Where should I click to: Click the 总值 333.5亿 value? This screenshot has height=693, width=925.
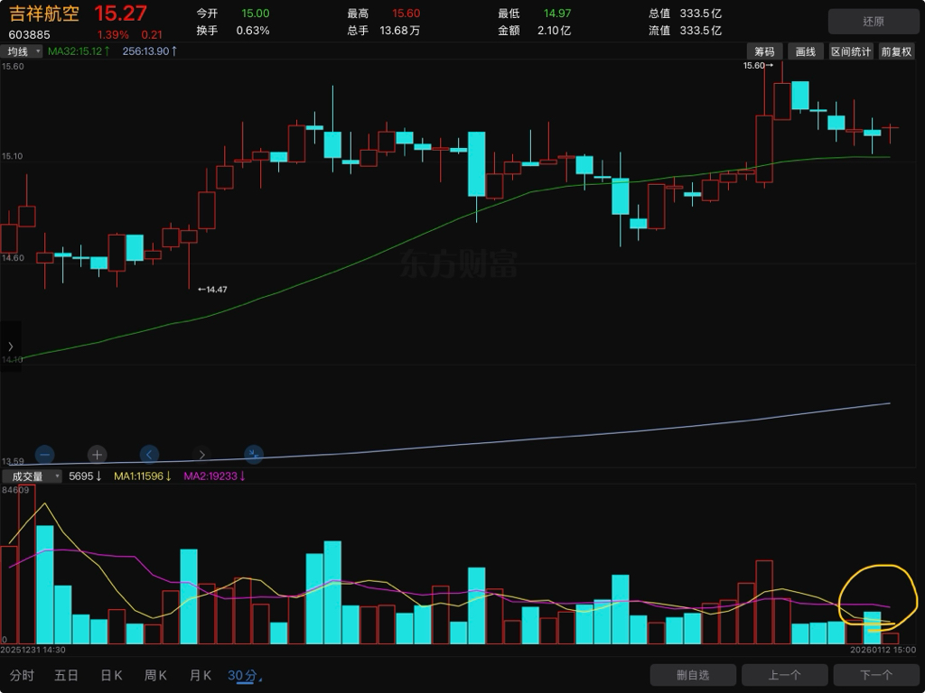(701, 14)
